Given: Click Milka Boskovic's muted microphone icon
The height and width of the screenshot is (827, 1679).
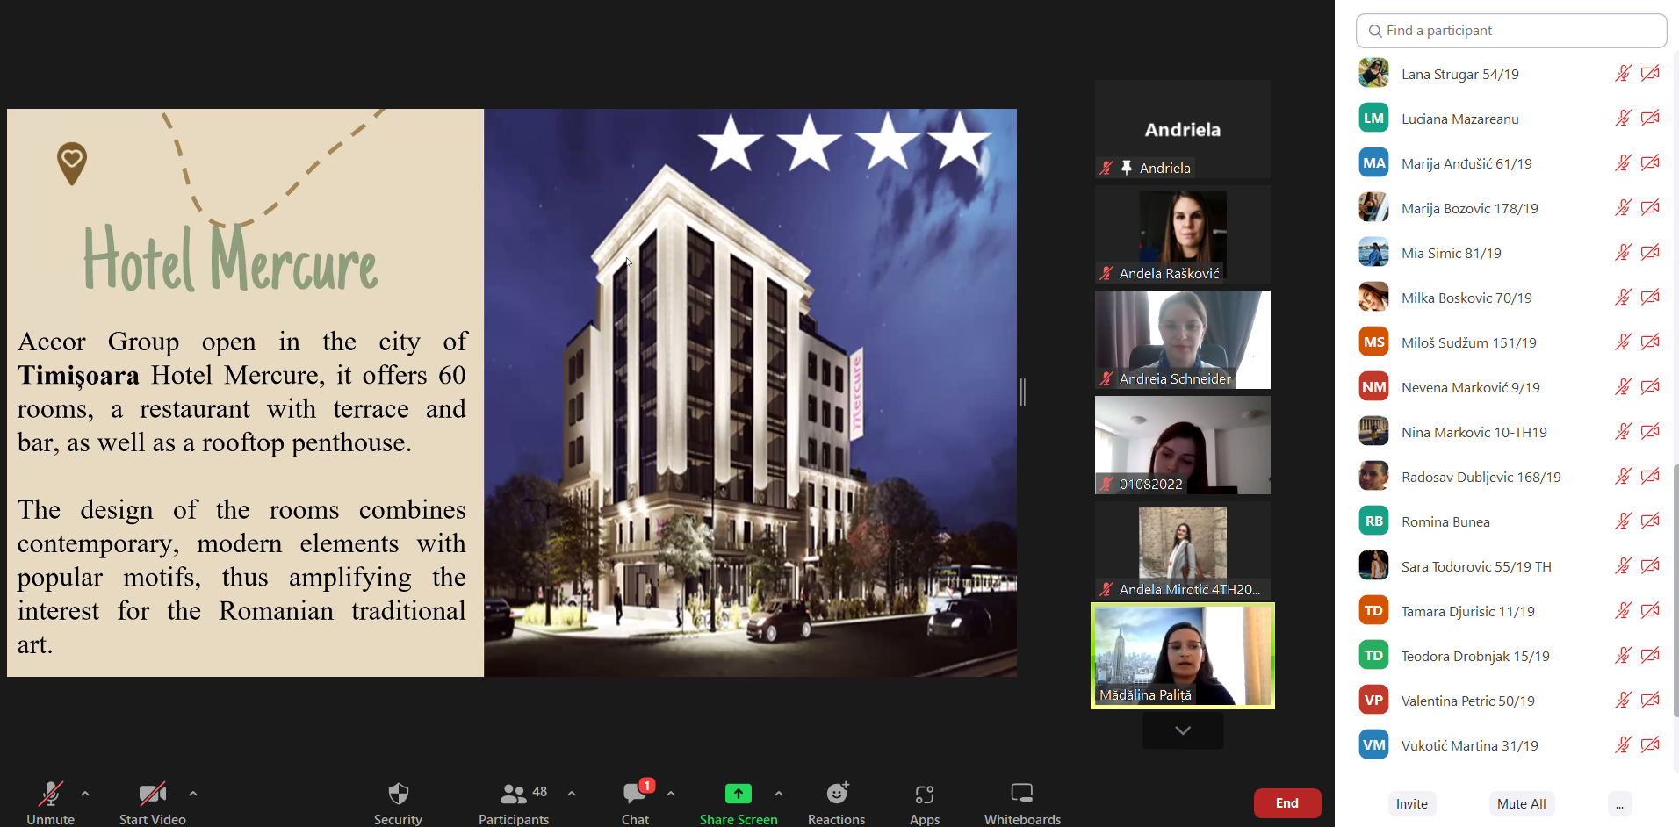Looking at the screenshot, I should coord(1623,298).
